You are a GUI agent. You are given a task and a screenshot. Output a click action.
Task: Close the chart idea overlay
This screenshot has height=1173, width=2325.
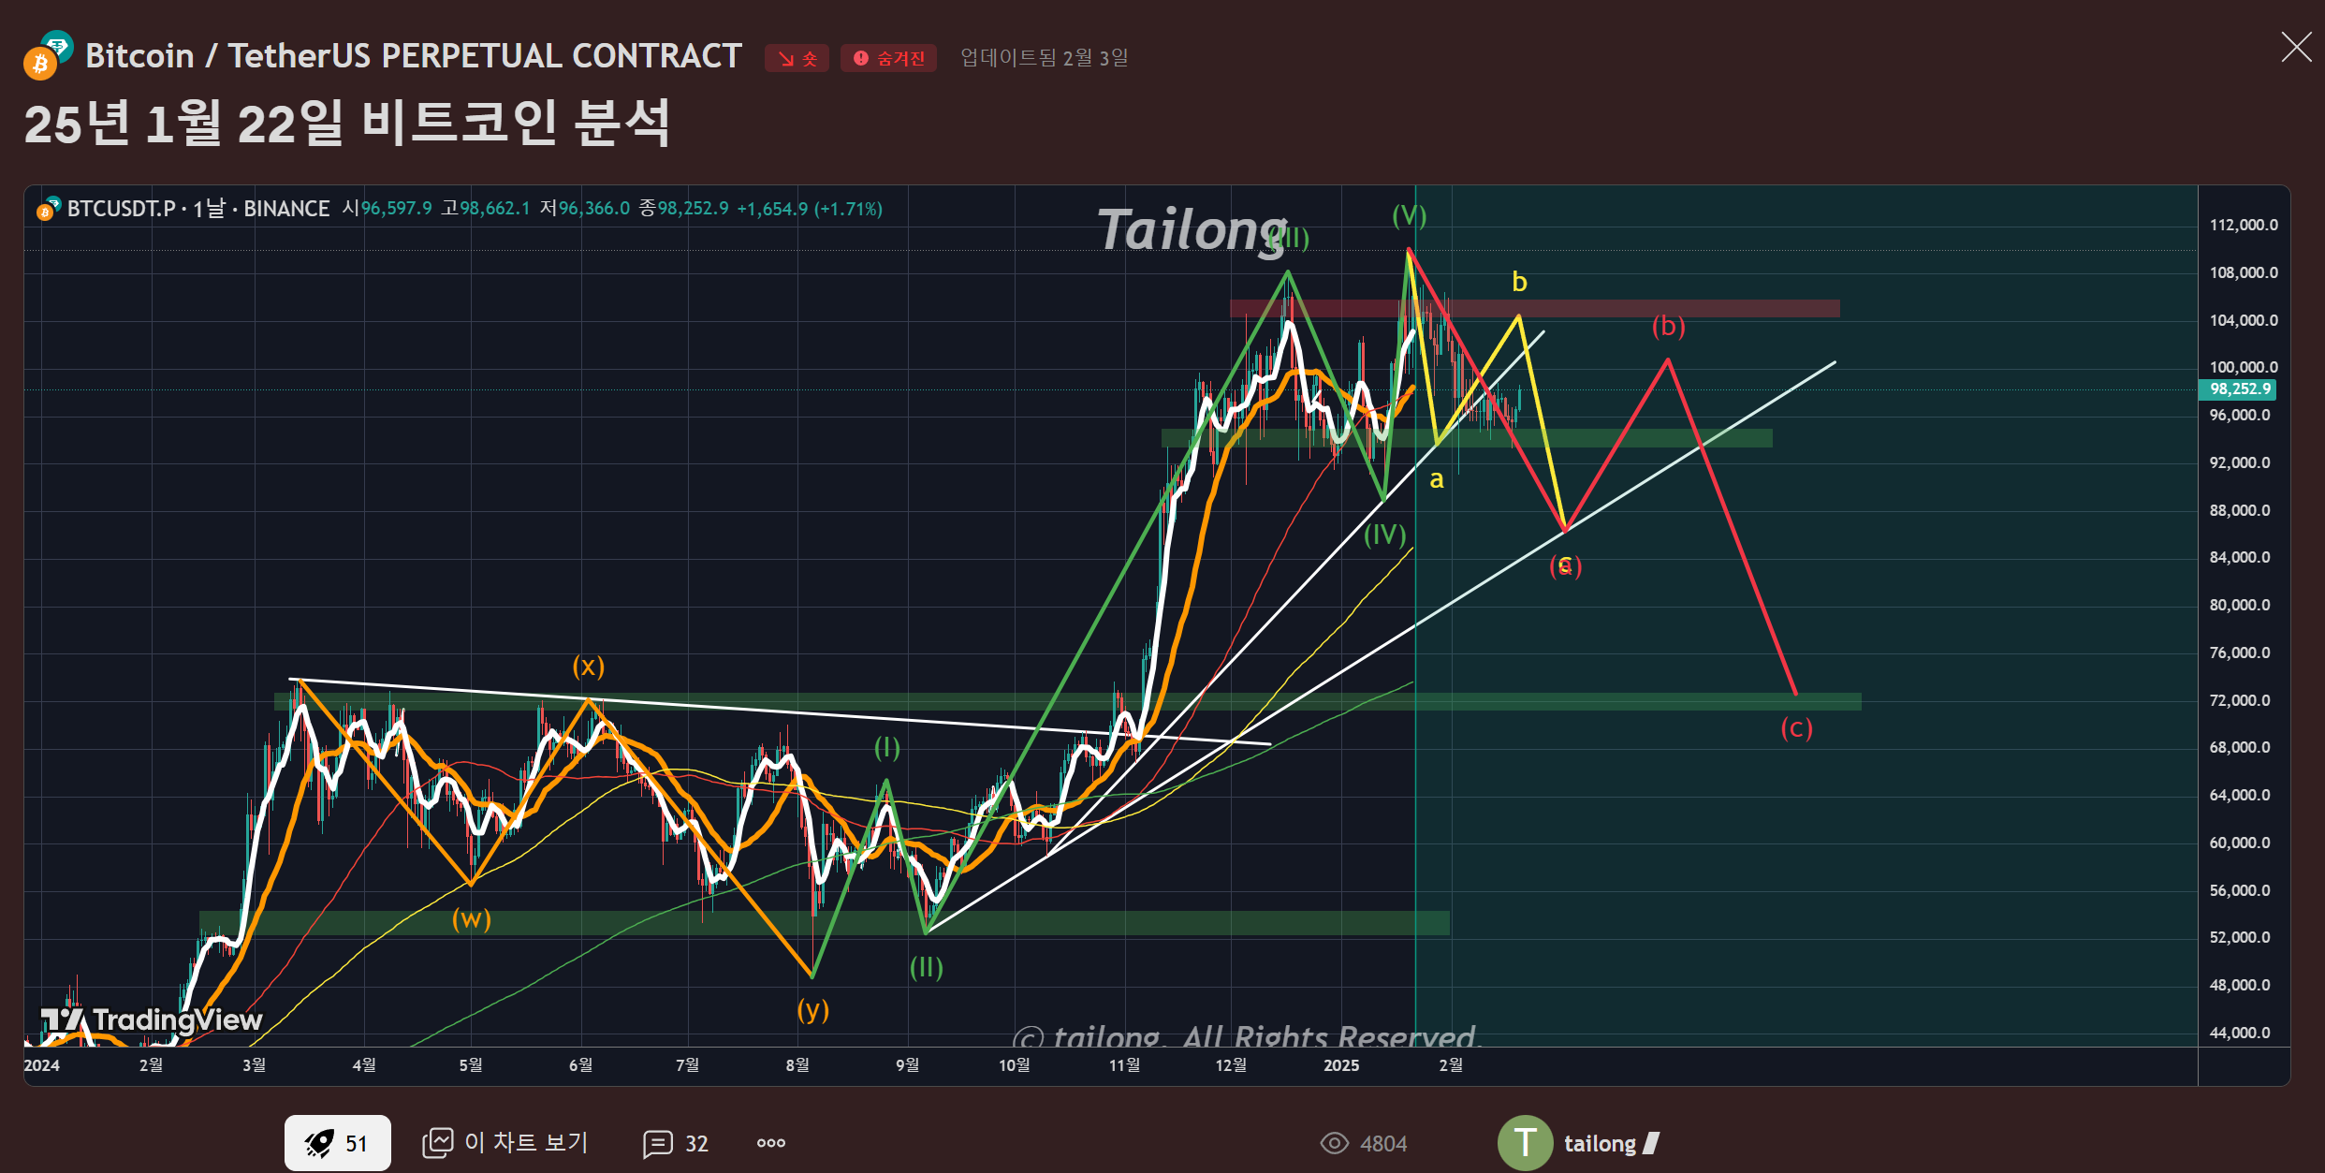click(x=2296, y=47)
